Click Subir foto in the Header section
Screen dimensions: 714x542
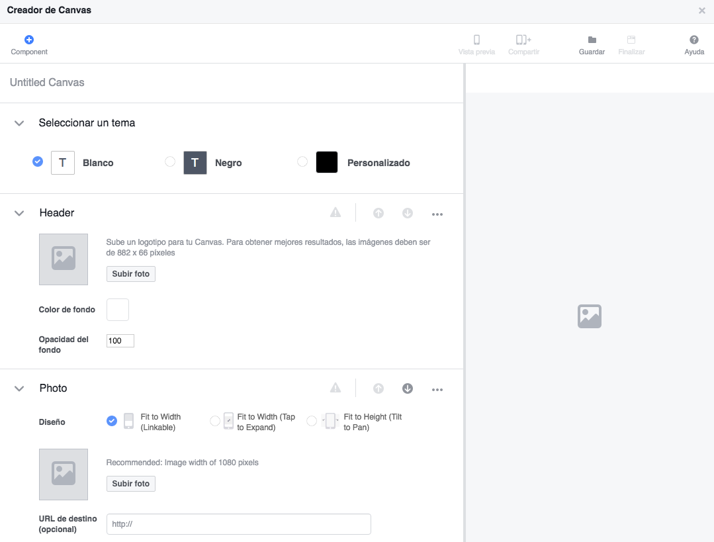click(130, 273)
